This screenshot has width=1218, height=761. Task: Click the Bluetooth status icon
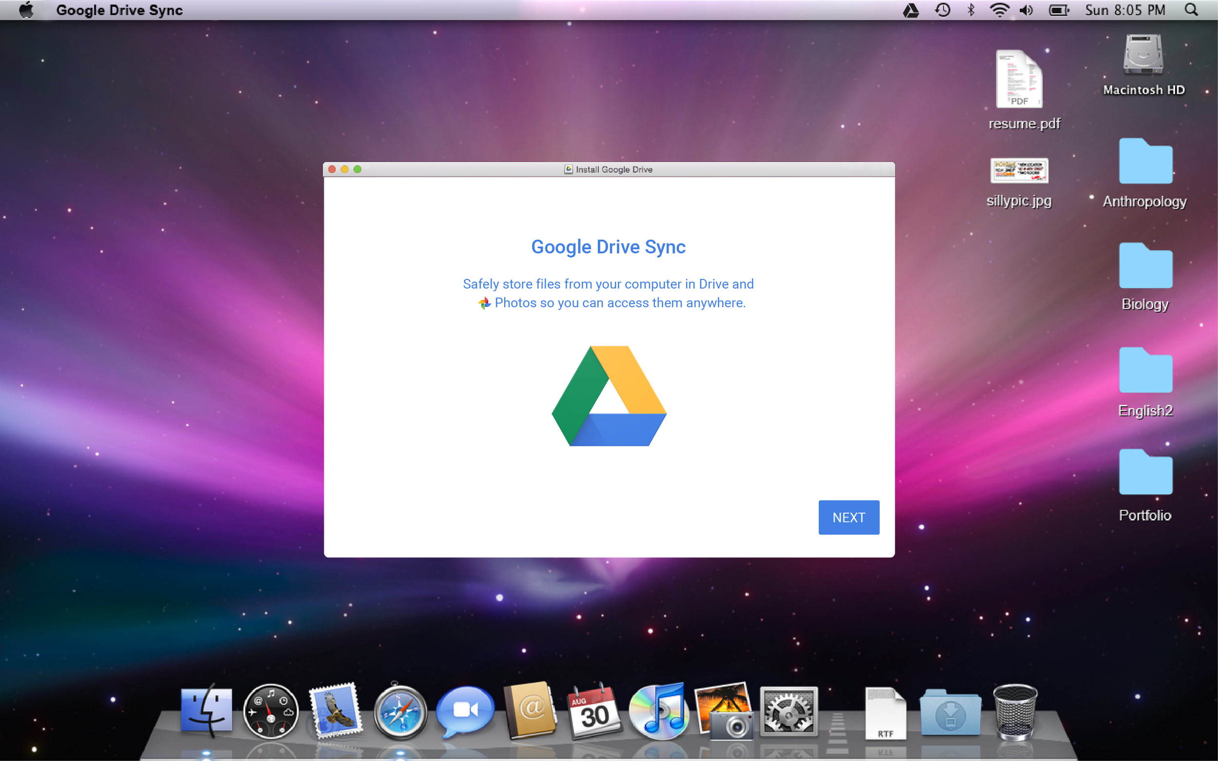[971, 10]
